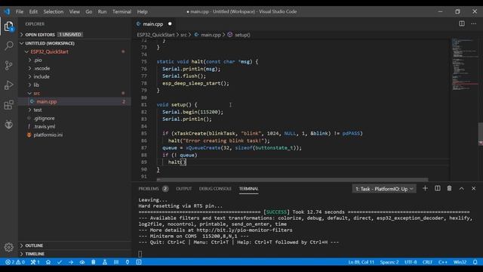Open .gitignore file
The image size is (483, 272).
[x=75, y=118]
